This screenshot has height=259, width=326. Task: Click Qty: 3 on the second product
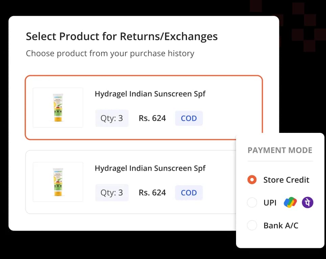112,193
